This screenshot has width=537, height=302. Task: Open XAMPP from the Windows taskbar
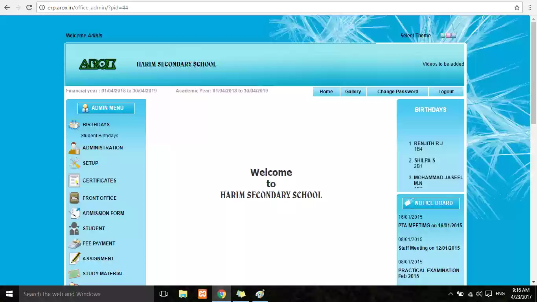(x=202, y=294)
